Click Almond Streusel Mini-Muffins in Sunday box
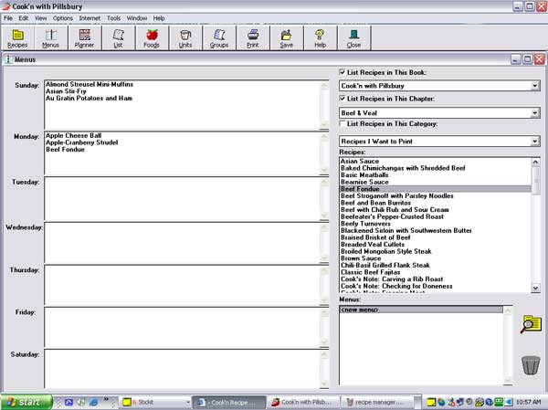Image resolution: width=548 pixels, height=410 pixels. (90, 84)
